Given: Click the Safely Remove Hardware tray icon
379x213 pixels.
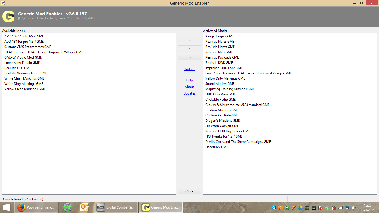Looking at the screenshot, I should pos(327,207).
